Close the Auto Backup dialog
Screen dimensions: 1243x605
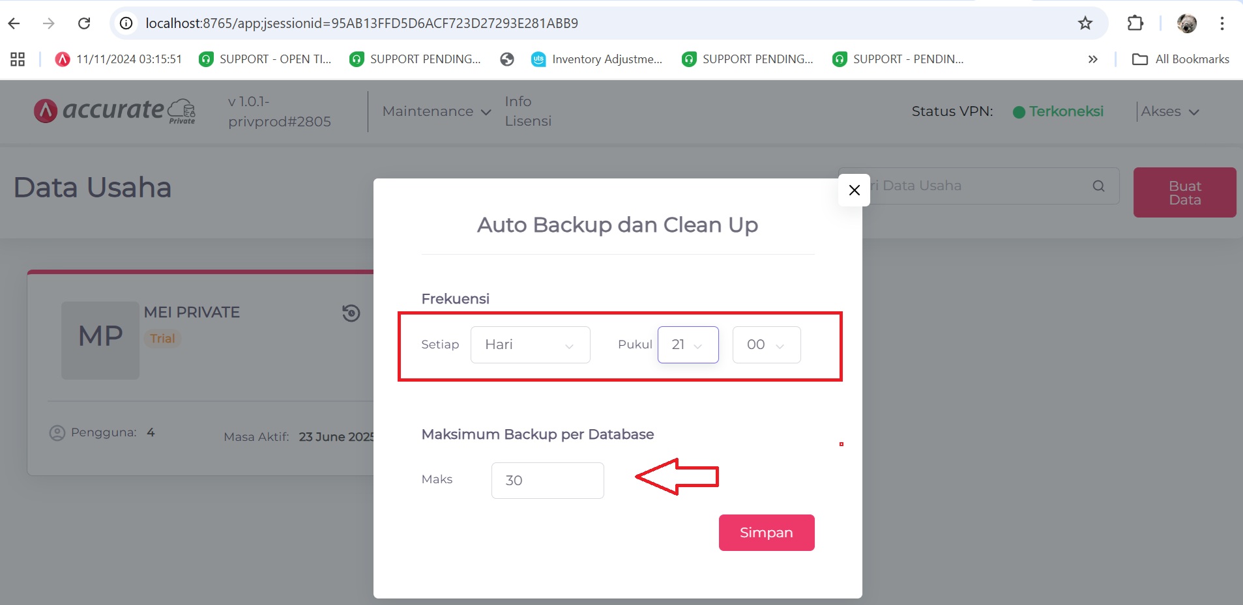(854, 190)
